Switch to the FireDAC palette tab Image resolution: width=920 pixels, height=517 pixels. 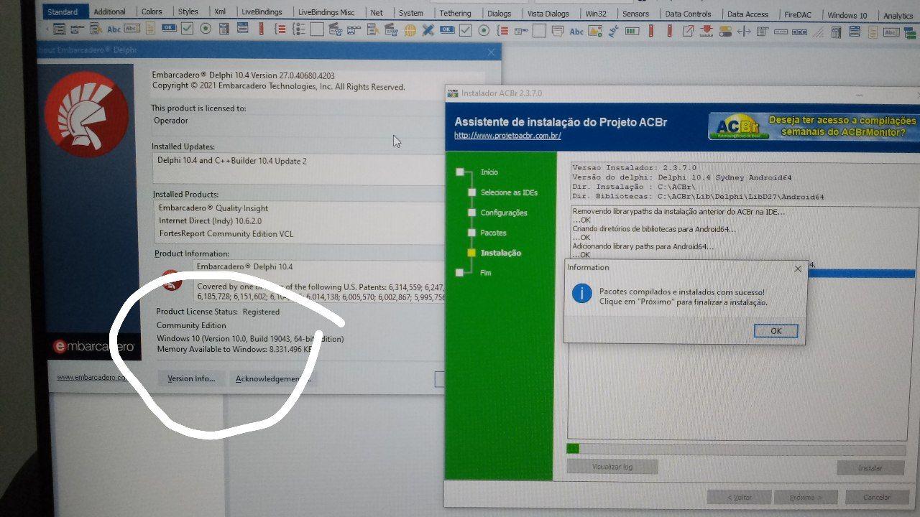coord(798,14)
